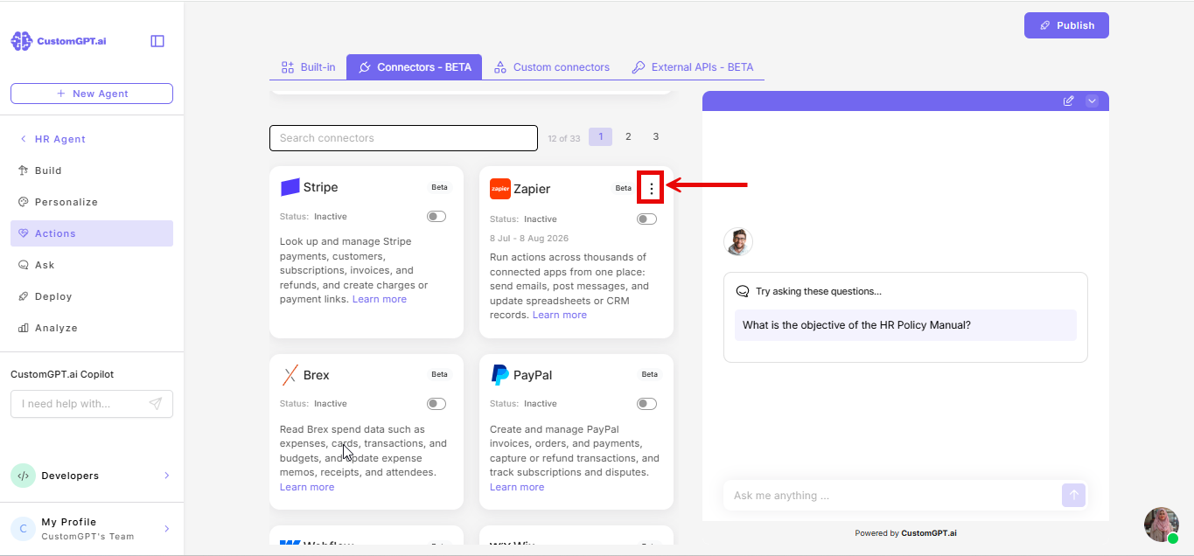The height and width of the screenshot is (556, 1194).
Task: Click the Stripe Beta badge
Action: coord(439,187)
